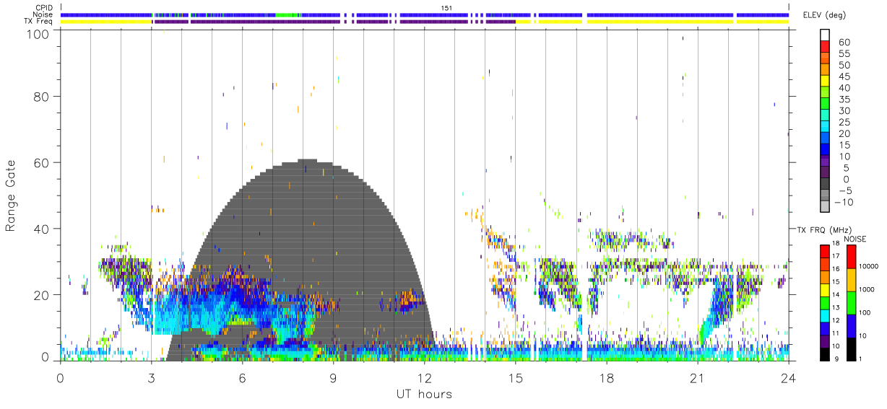The image size is (887, 409).
Task: Click ELEV color bar label '-10'
Action: tap(846, 202)
